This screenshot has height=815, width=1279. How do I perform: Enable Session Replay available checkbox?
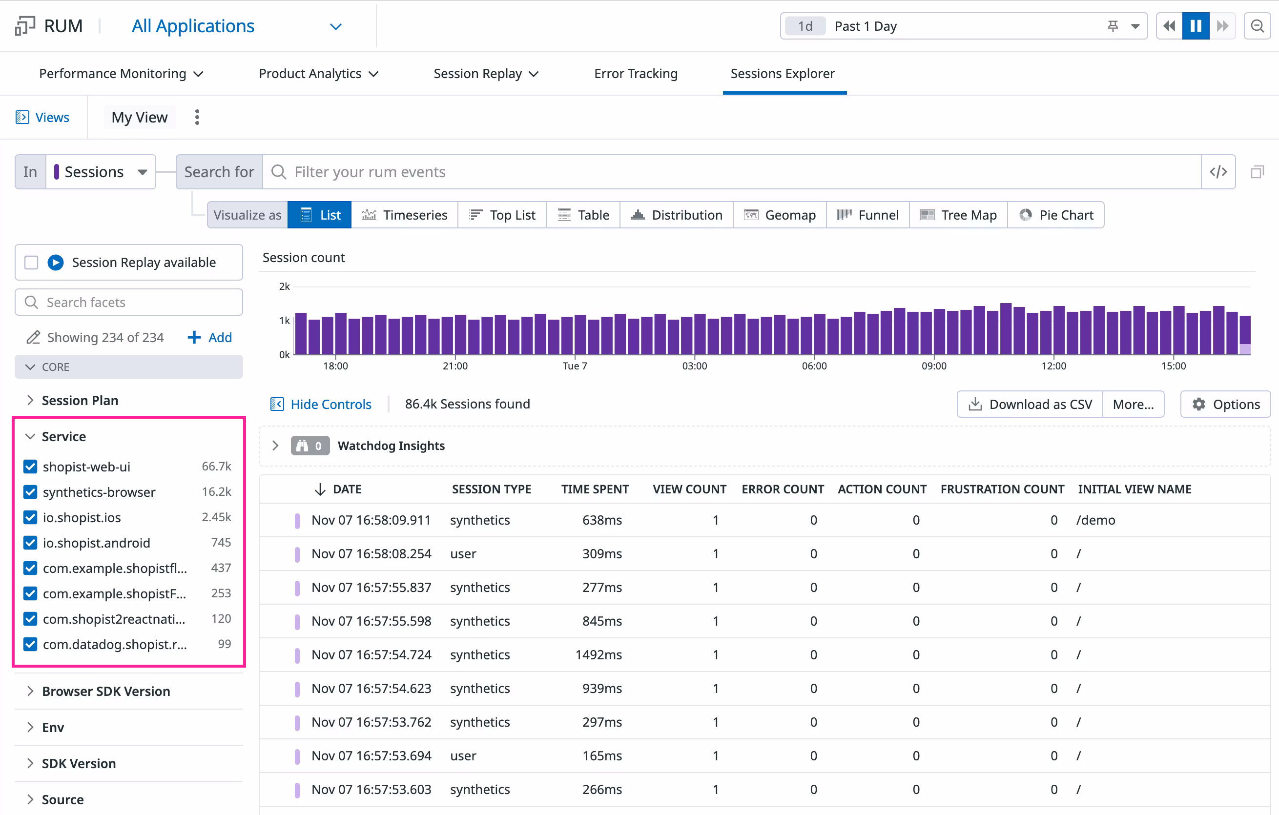click(31, 262)
